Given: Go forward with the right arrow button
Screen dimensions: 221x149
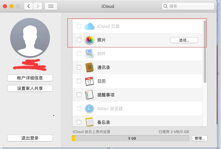Looking at the screenshot, I should click(38, 6).
